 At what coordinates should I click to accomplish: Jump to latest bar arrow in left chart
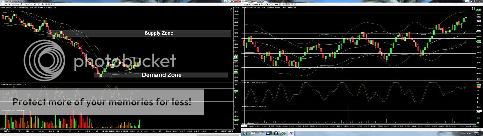click(231, 9)
